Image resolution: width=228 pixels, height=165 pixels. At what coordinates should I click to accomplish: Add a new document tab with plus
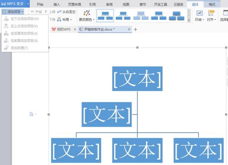click(135, 29)
